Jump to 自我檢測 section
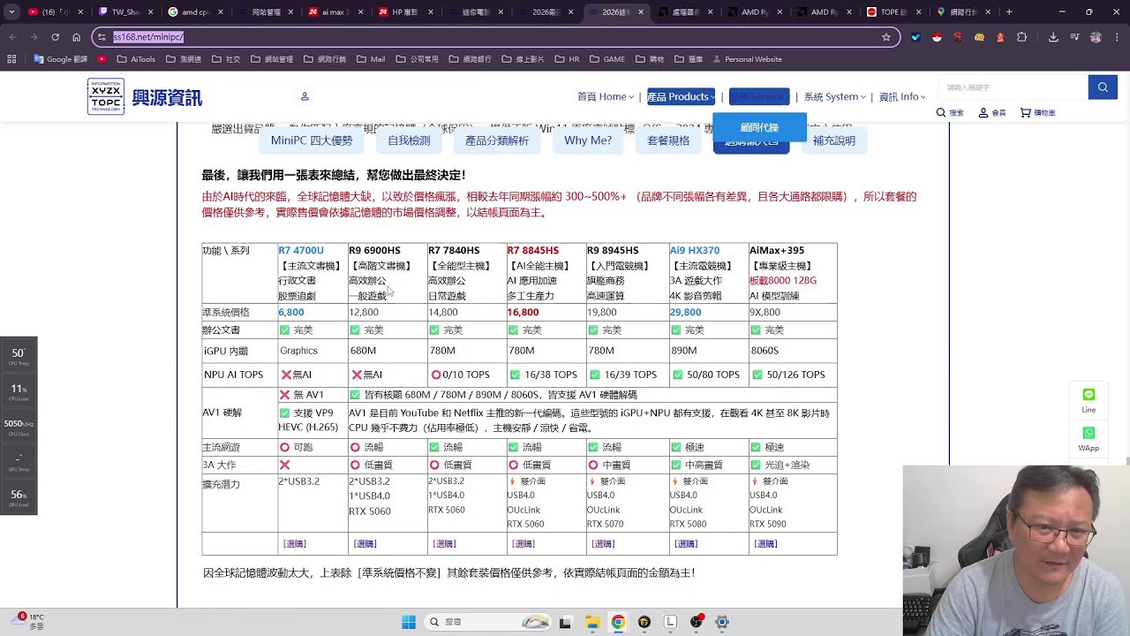This screenshot has width=1130, height=636. [409, 140]
